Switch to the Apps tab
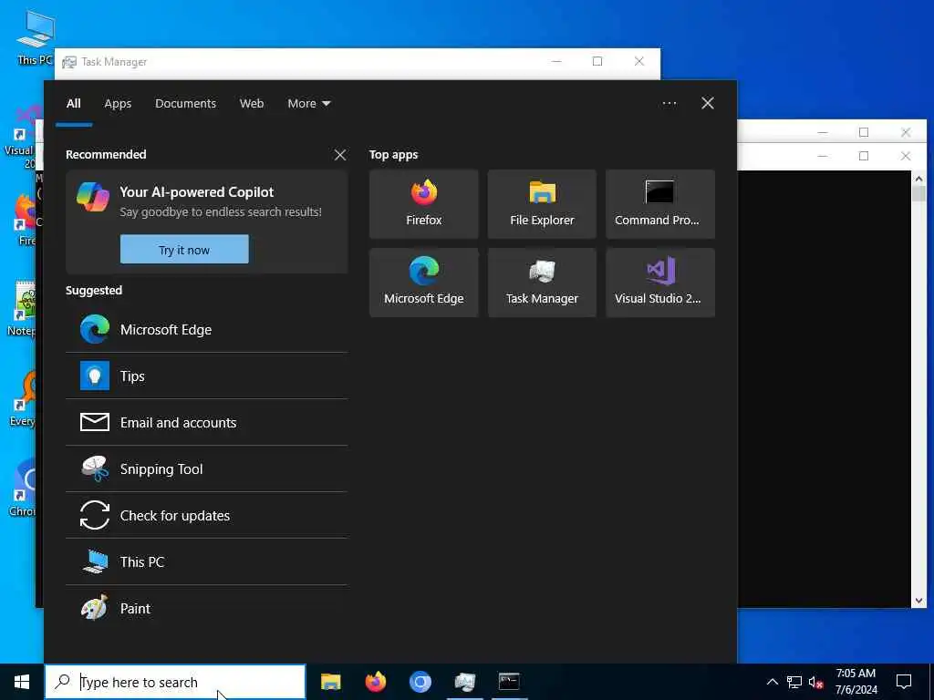934x700 pixels. [x=118, y=104]
